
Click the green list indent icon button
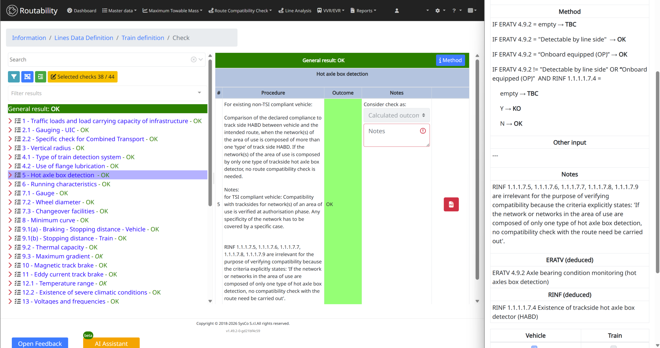pyautogui.click(x=40, y=77)
